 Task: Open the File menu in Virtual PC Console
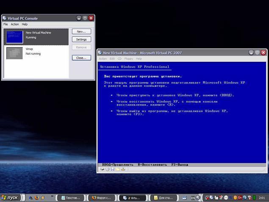click(x=6, y=24)
